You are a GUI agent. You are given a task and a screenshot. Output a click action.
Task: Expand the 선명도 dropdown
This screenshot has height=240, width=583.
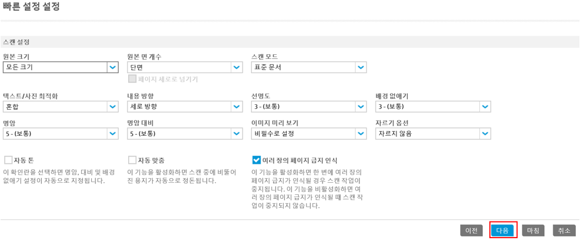pos(360,107)
